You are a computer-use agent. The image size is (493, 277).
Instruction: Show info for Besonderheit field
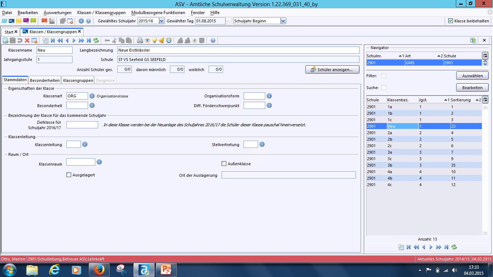point(92,105)
